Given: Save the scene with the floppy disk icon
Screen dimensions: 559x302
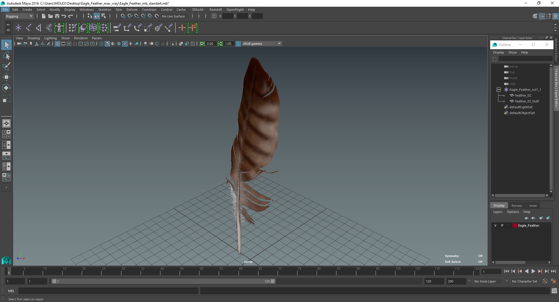Looking at the screenshot, I should click(x=57, y=16).
